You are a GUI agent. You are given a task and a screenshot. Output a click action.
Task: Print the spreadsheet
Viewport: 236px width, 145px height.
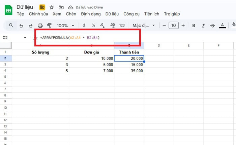[40, 26]
